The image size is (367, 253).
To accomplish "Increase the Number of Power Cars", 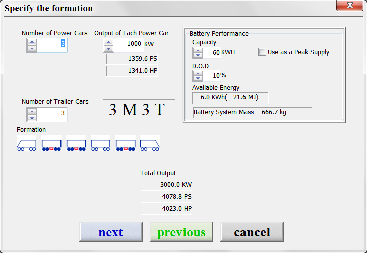I will pyautogui.click(x=32, y=42).
